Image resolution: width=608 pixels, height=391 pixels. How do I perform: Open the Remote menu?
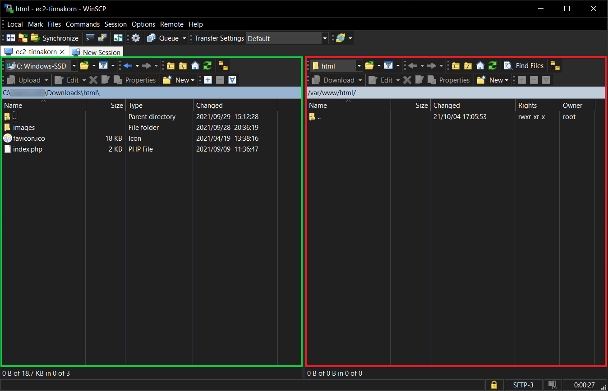172,24
